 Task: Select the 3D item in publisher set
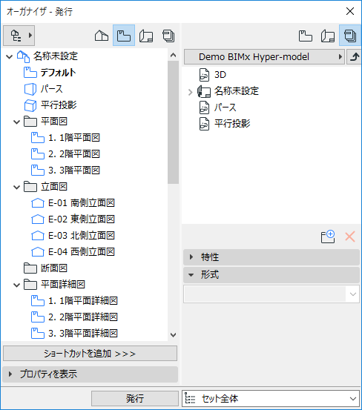pyautogui.click(x=220, y=75)
